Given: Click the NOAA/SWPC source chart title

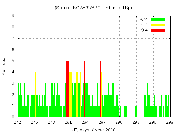Looking at the screenshot, I should 93,8.
